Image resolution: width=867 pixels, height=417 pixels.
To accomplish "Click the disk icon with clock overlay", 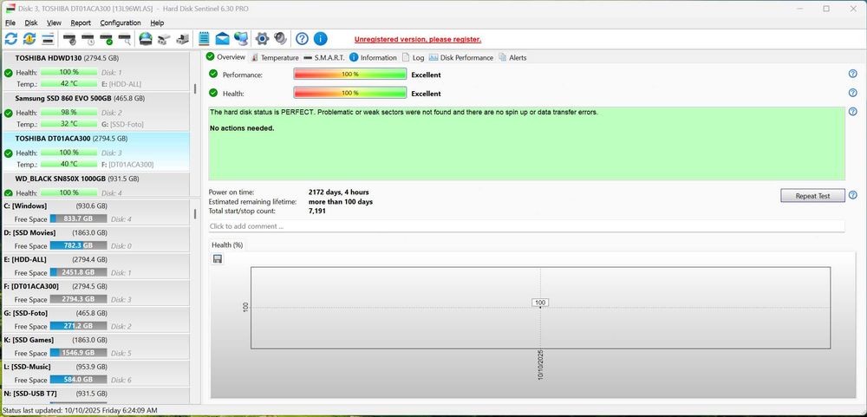I will [x=88, y=39].
